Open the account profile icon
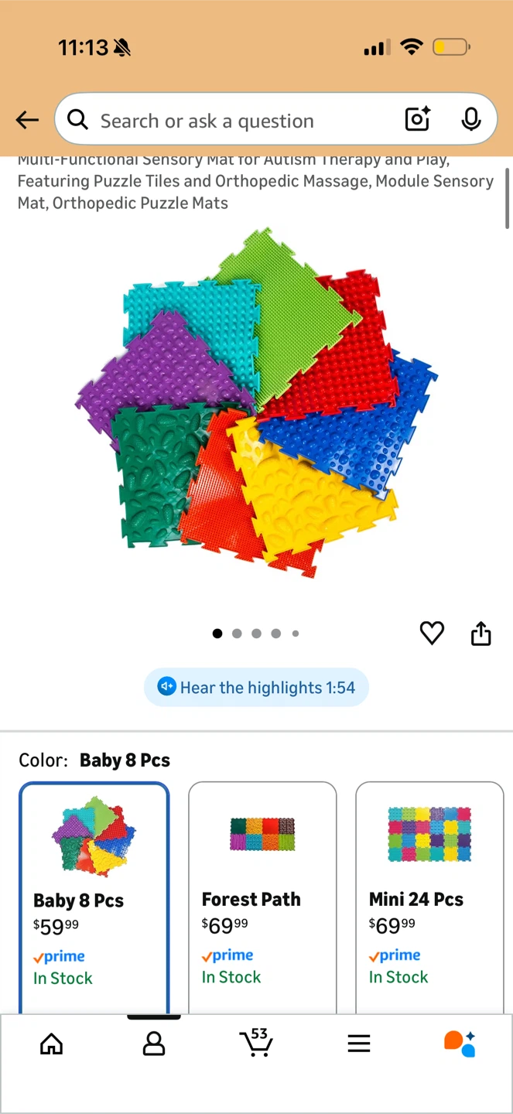Viewport: 513px width, 1114px height. [154, 1044]
